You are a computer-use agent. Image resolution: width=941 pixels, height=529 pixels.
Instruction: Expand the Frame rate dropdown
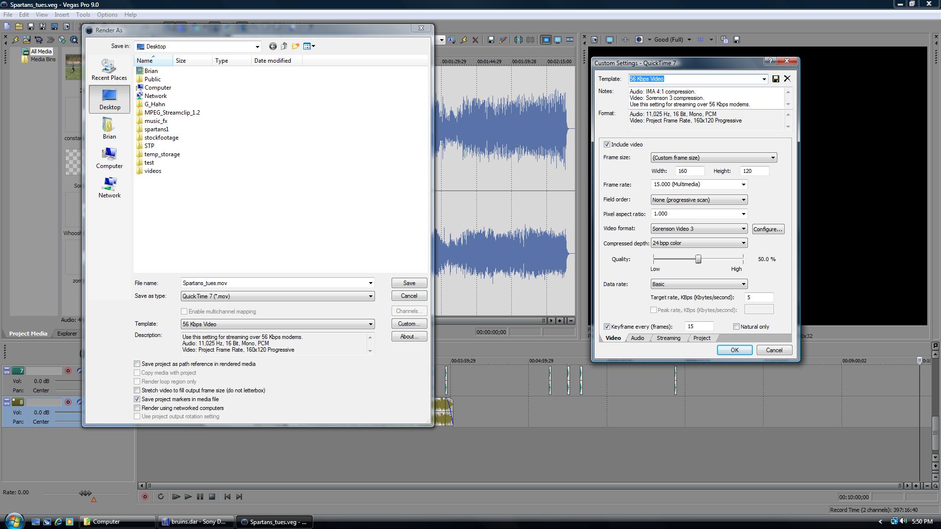point(743,185)
